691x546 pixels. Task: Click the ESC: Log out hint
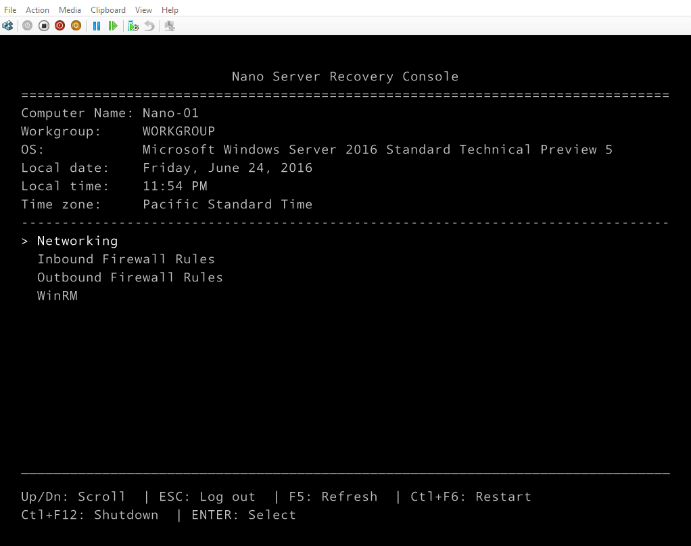click(x=207, y=497)
